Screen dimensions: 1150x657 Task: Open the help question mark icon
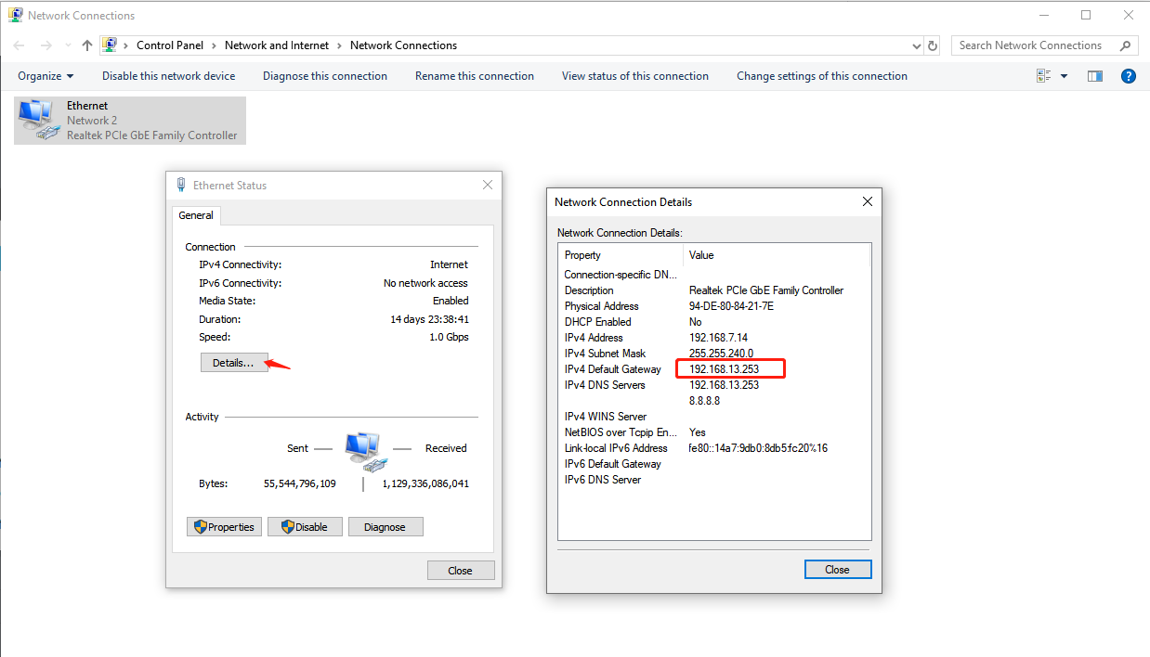[1129, 76]
